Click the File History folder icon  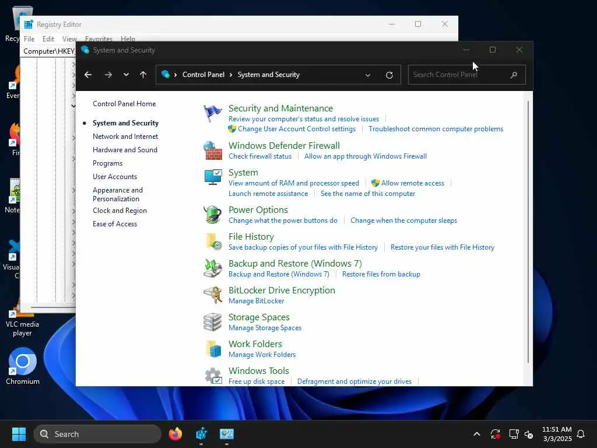(213, 242)
